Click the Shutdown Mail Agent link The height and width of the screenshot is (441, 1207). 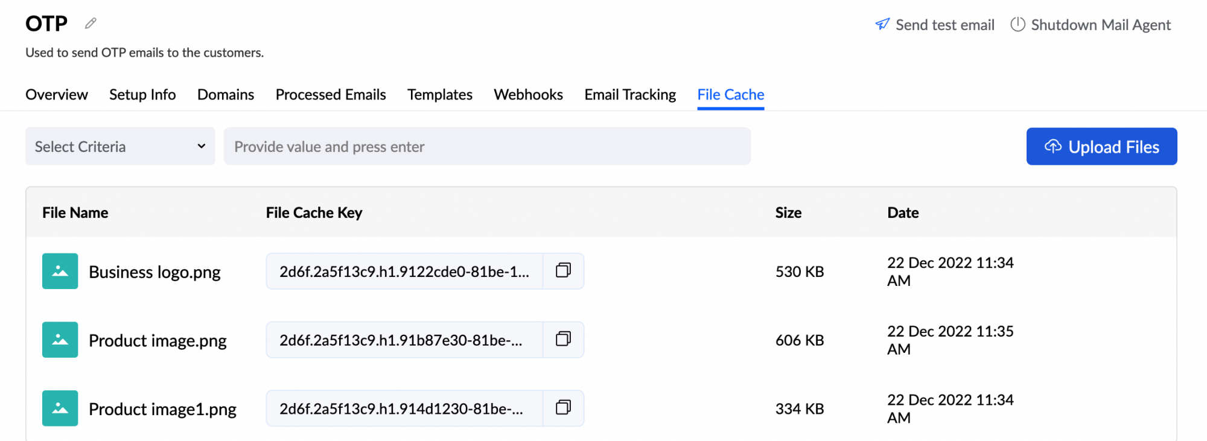click(1100, 25)
